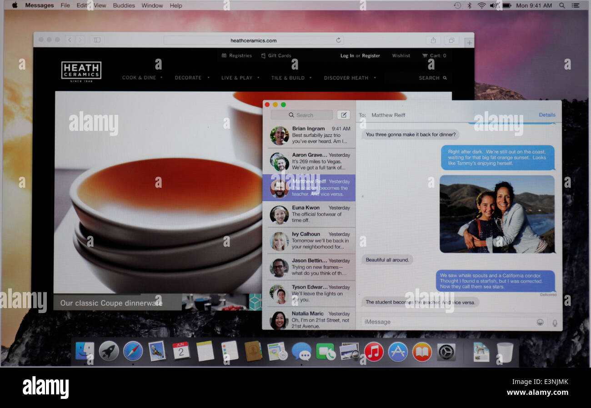The height and width of the screenshot is (408, 591).
Task: Click iMessage text input field
Action: [448, 322]
